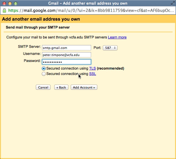176x159 pixels.
Task: Zoom window using the green button
Action: tap(16, 3)
